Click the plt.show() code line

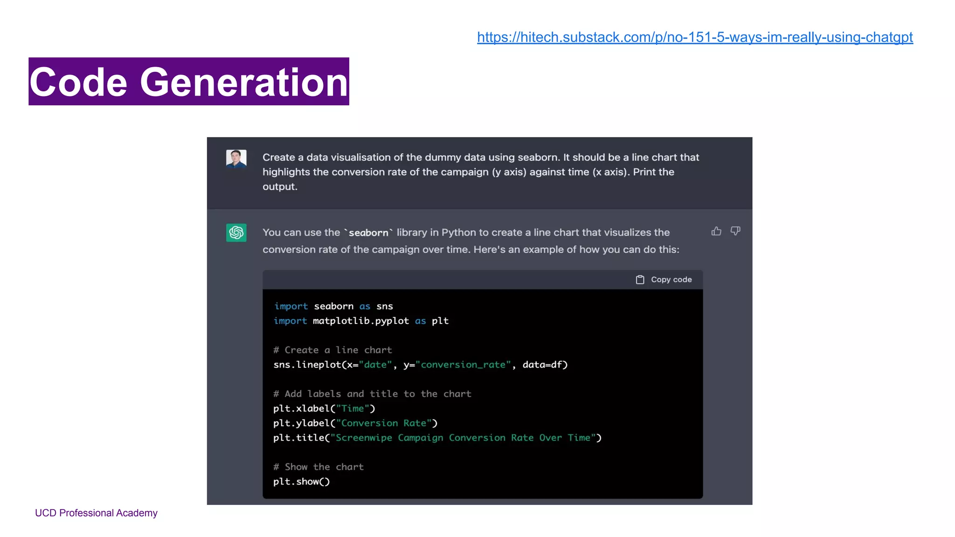[302, 482]
